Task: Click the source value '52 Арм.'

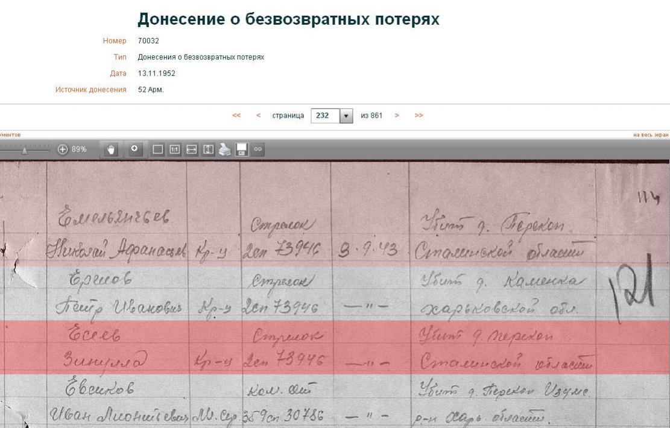Action: pos(151,90)
